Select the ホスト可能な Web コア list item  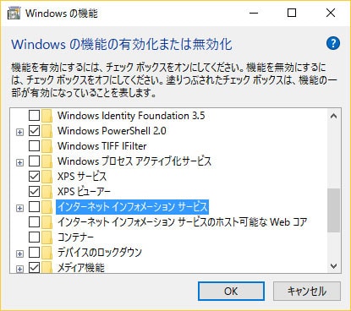coord(182,222)
